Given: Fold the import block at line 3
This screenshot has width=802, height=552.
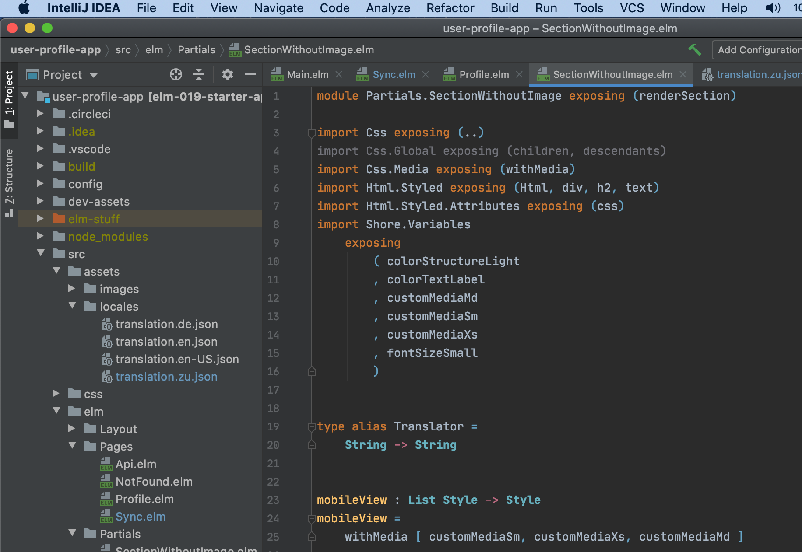Looking at the screenshot, I should point(312,133).
